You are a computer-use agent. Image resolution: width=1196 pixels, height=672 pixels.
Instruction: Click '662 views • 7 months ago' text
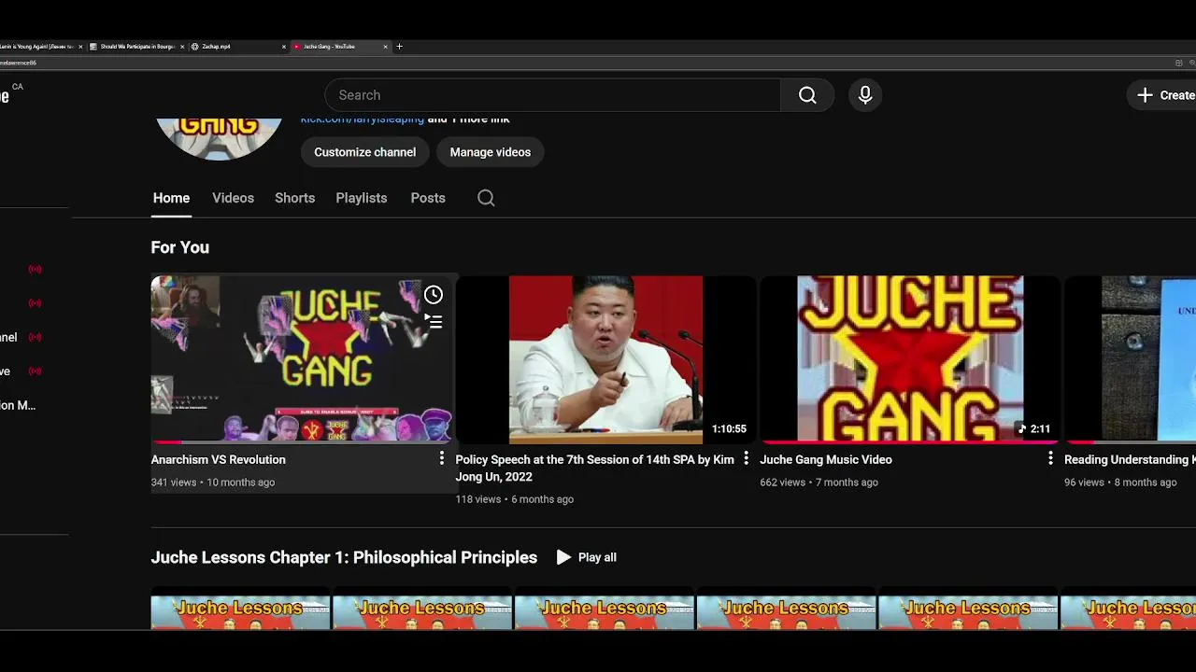(x=819, y=483)
